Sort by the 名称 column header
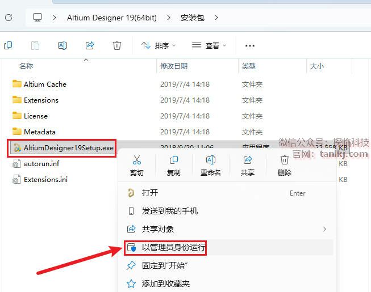The height and width of the screenshot is (292, 371). click(26, 66)
